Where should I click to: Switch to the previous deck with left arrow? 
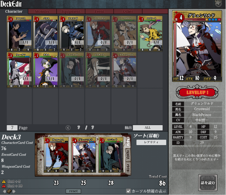pyautogui.click(x=4, y=191)
